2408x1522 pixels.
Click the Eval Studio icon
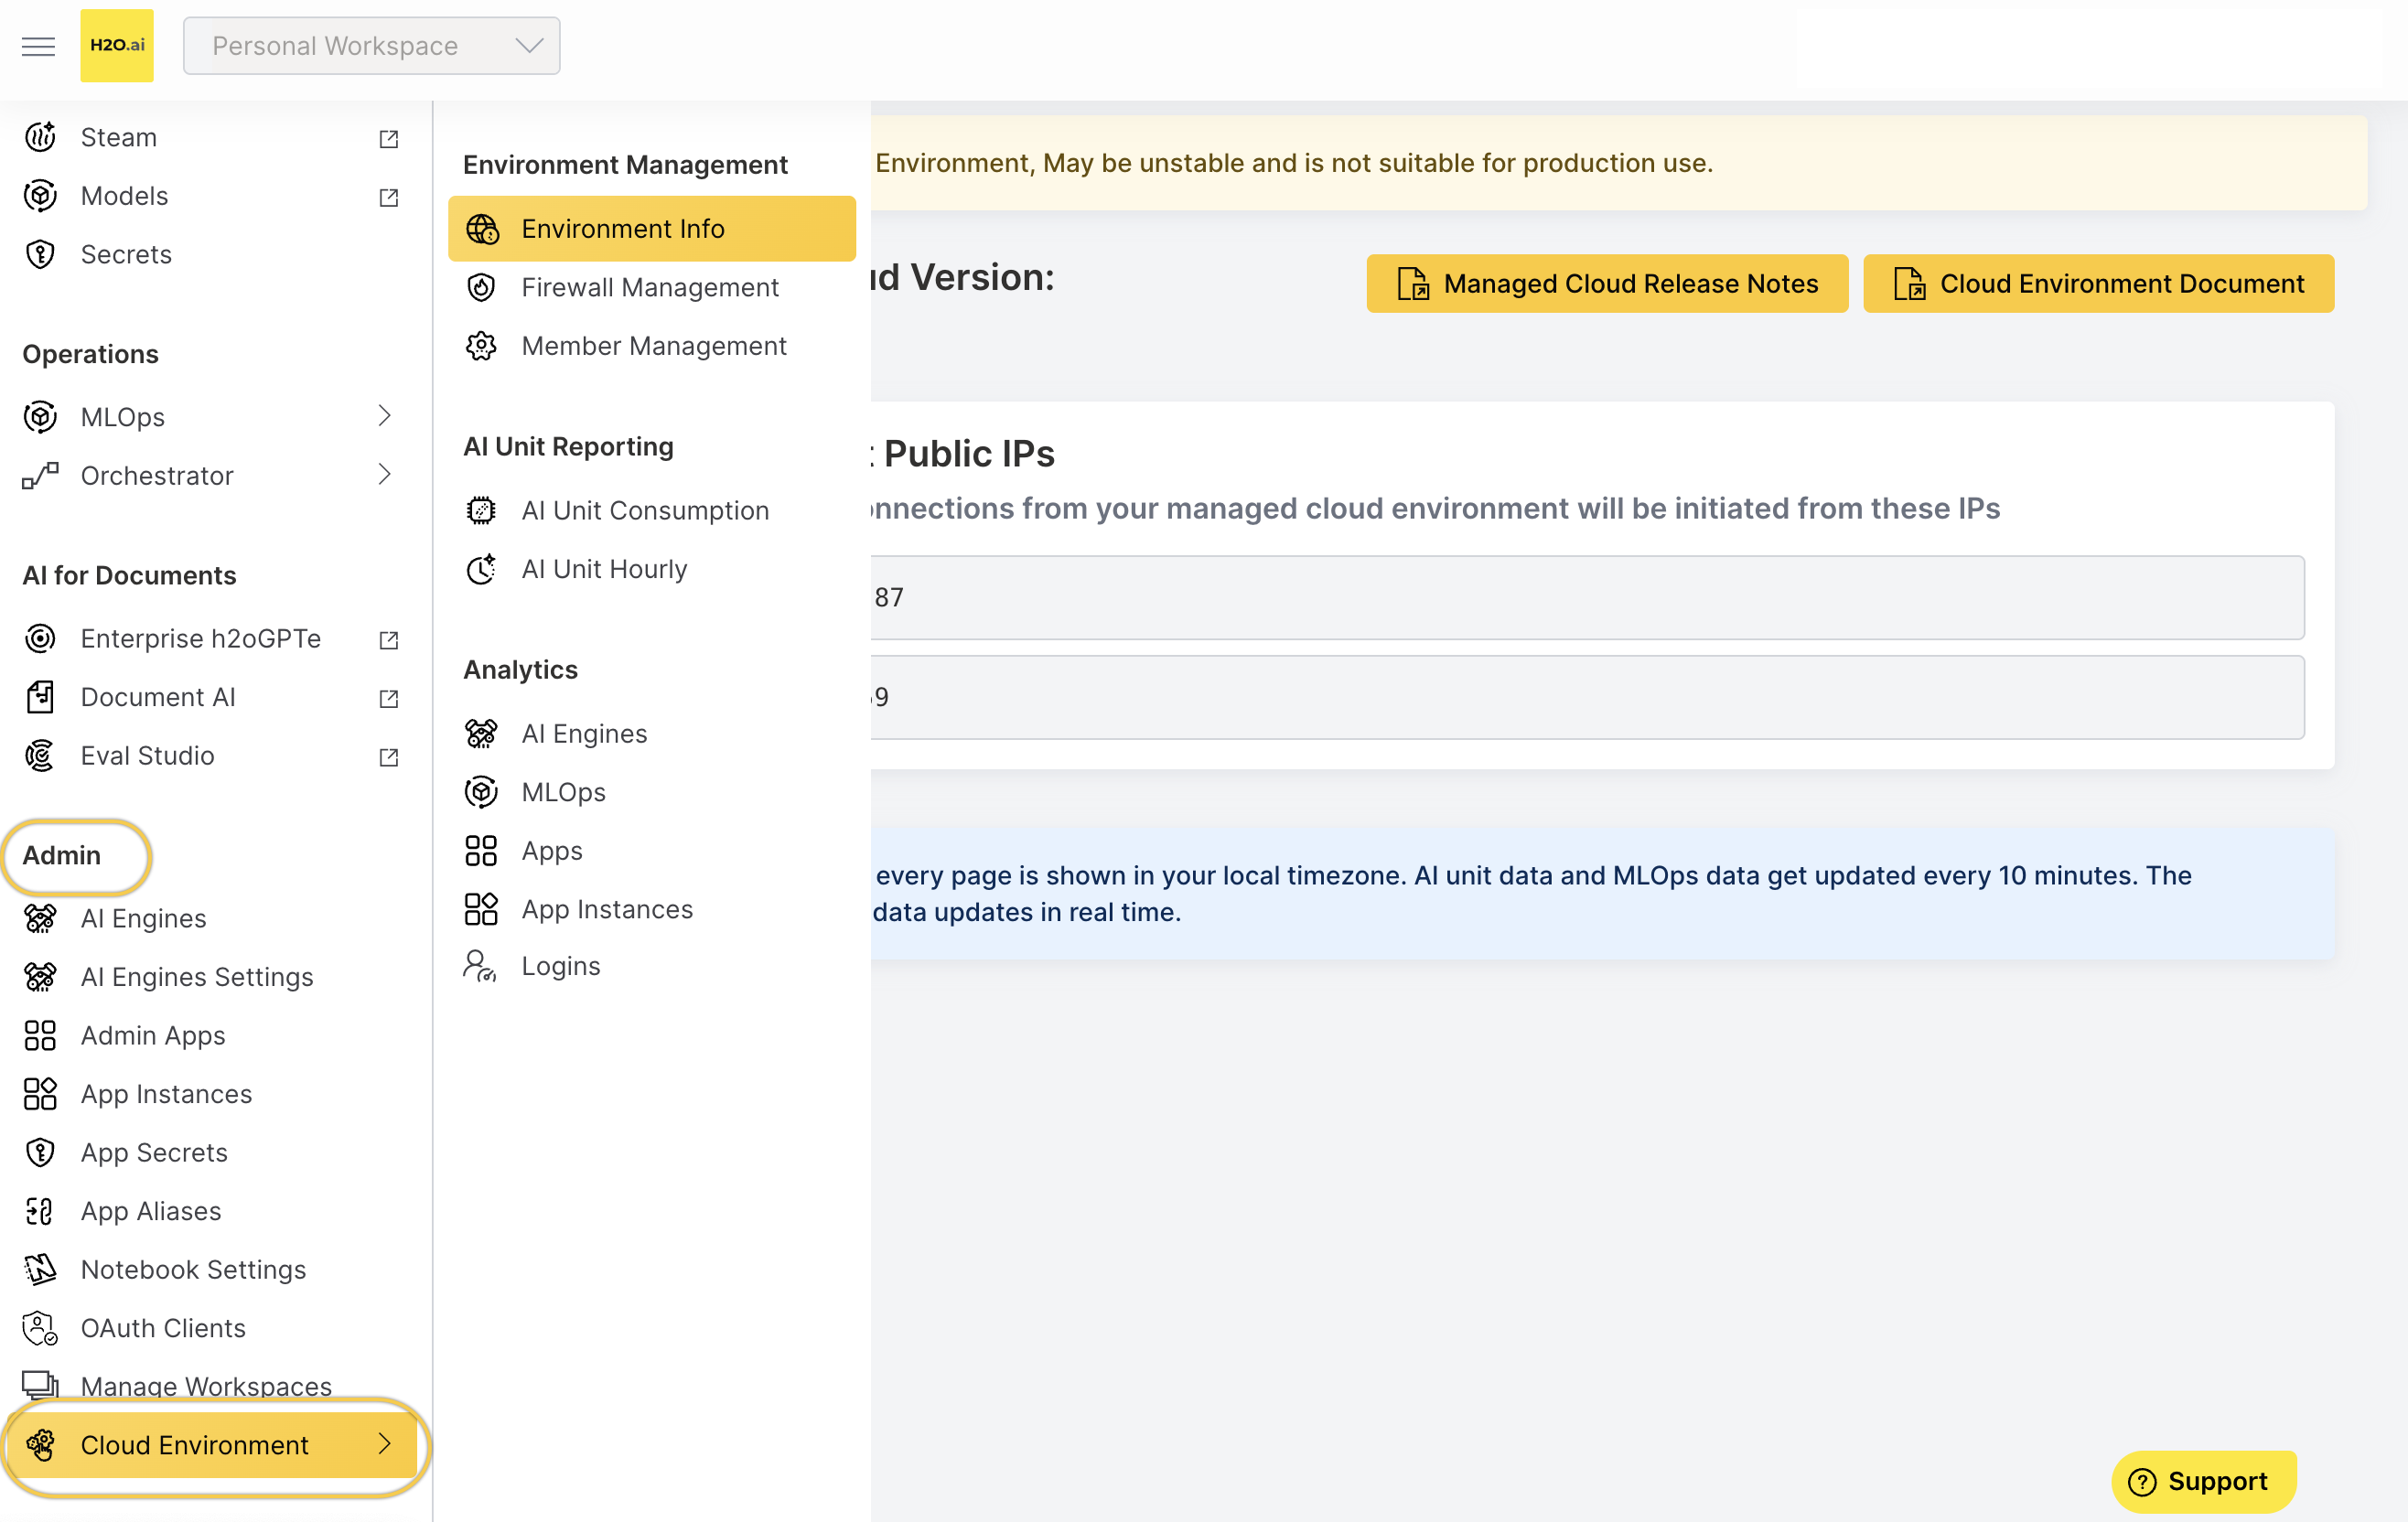pos(40,755)
